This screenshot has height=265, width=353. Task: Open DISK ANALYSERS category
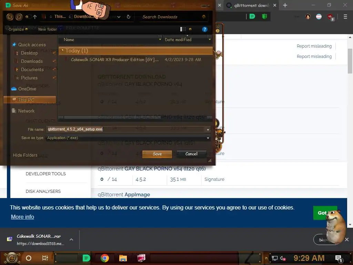(43, 191)
